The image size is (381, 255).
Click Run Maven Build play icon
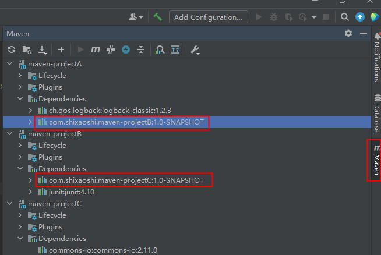click(80, 49)
